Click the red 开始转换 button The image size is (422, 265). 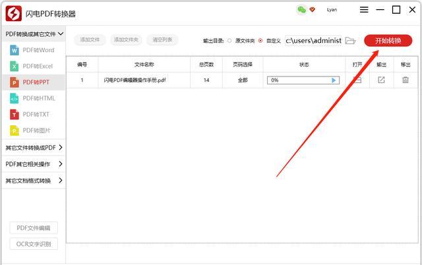(388, 41)
